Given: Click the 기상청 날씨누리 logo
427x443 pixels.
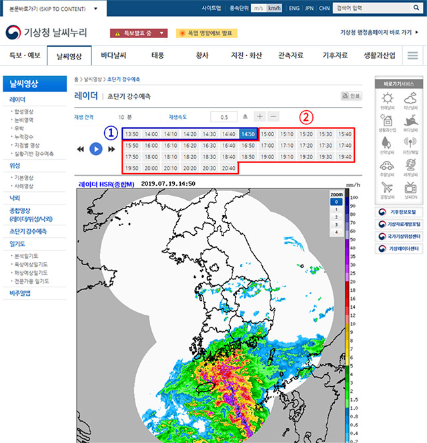Looking at the screenshot, I should [47, 33].
